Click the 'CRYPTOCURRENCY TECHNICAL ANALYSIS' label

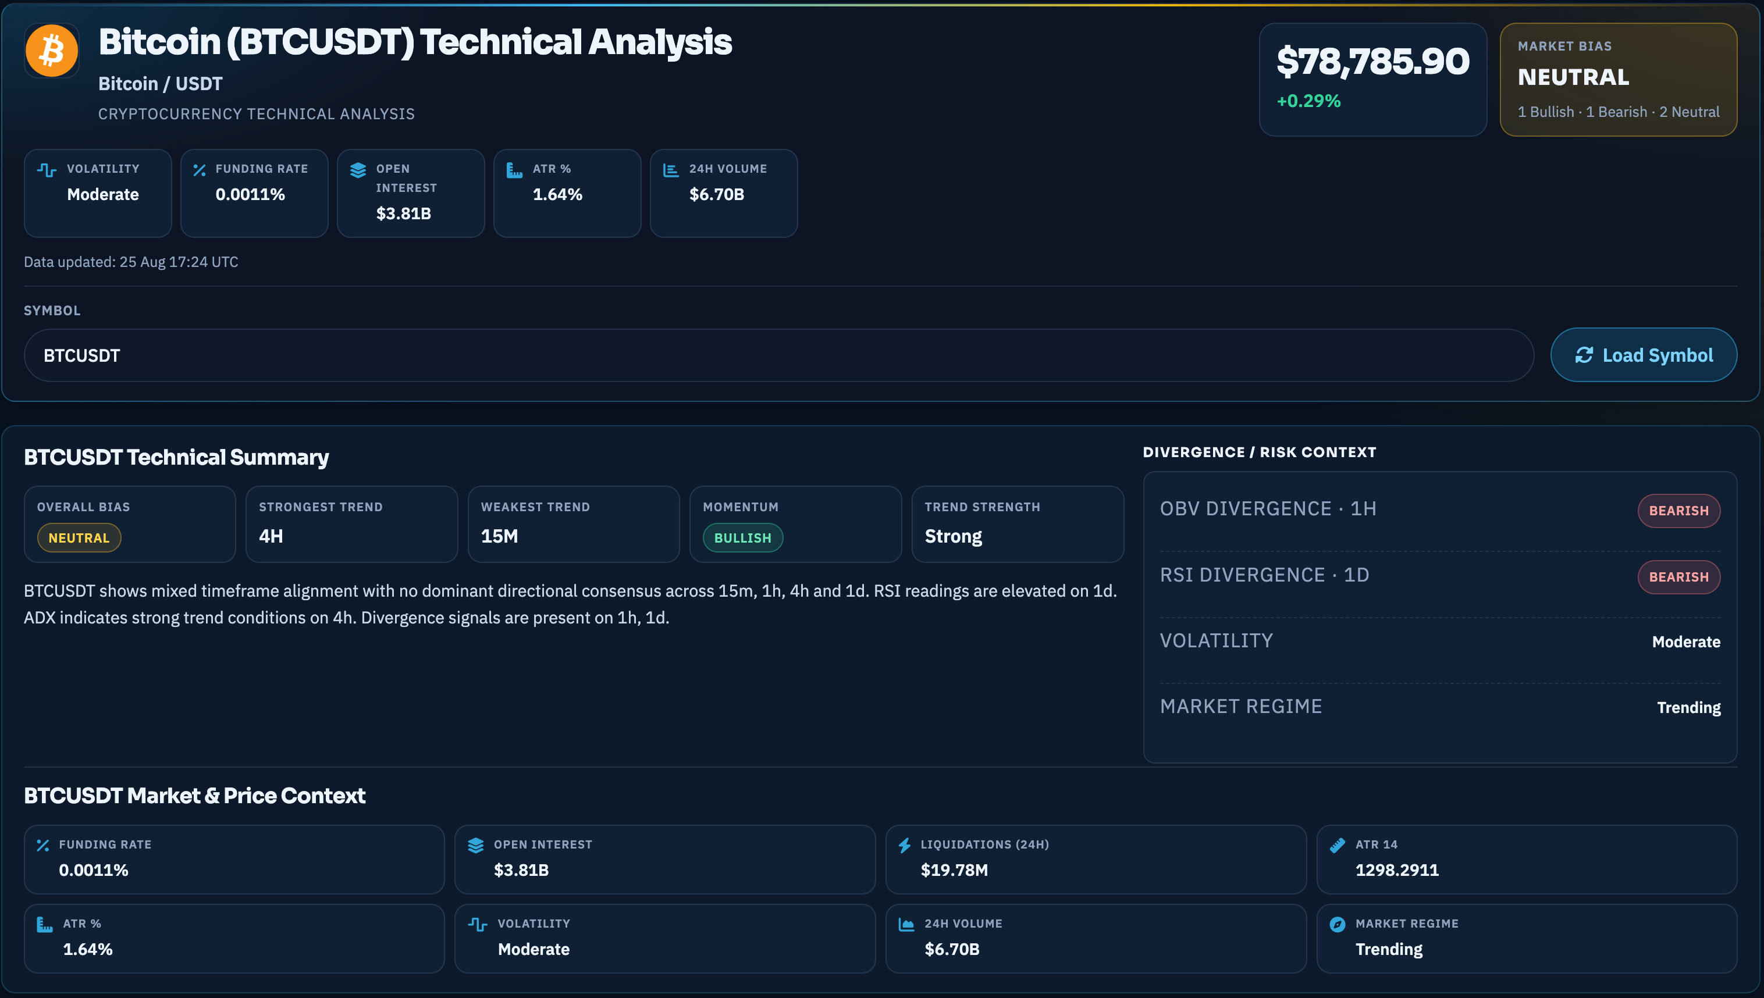pos(257,114)
